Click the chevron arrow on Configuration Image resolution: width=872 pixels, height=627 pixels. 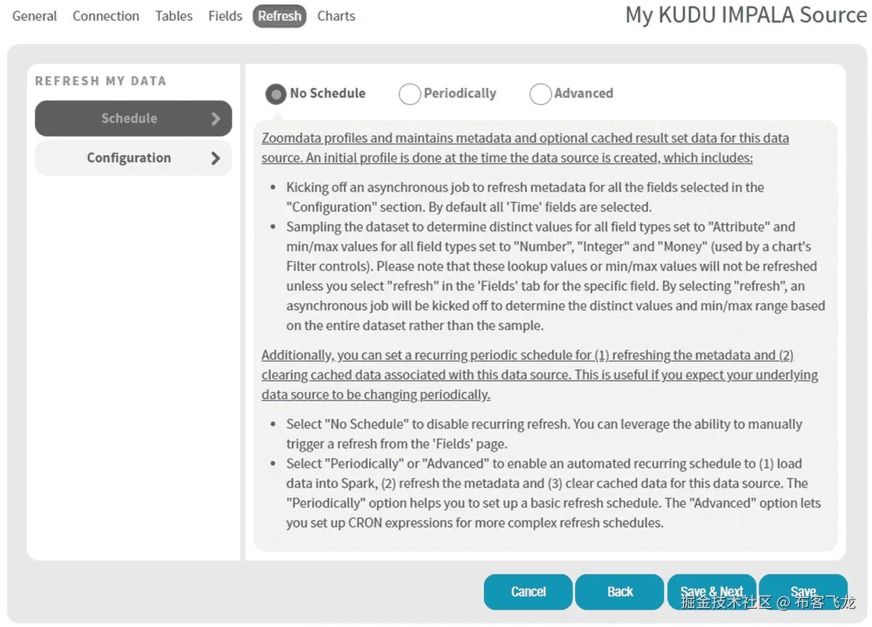(215, 159)
